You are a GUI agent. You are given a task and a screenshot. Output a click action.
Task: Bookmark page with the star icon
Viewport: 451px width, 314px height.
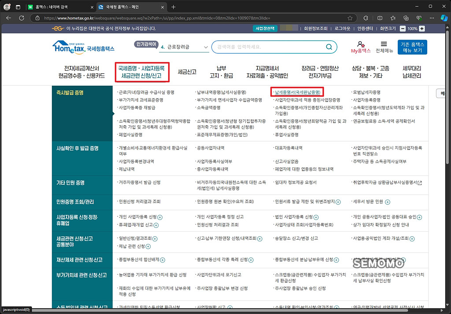(350, 18)
